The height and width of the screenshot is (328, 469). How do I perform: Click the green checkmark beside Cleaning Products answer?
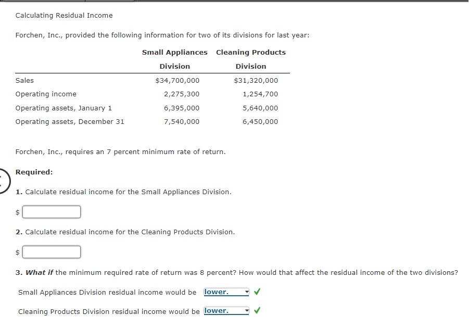257,311
